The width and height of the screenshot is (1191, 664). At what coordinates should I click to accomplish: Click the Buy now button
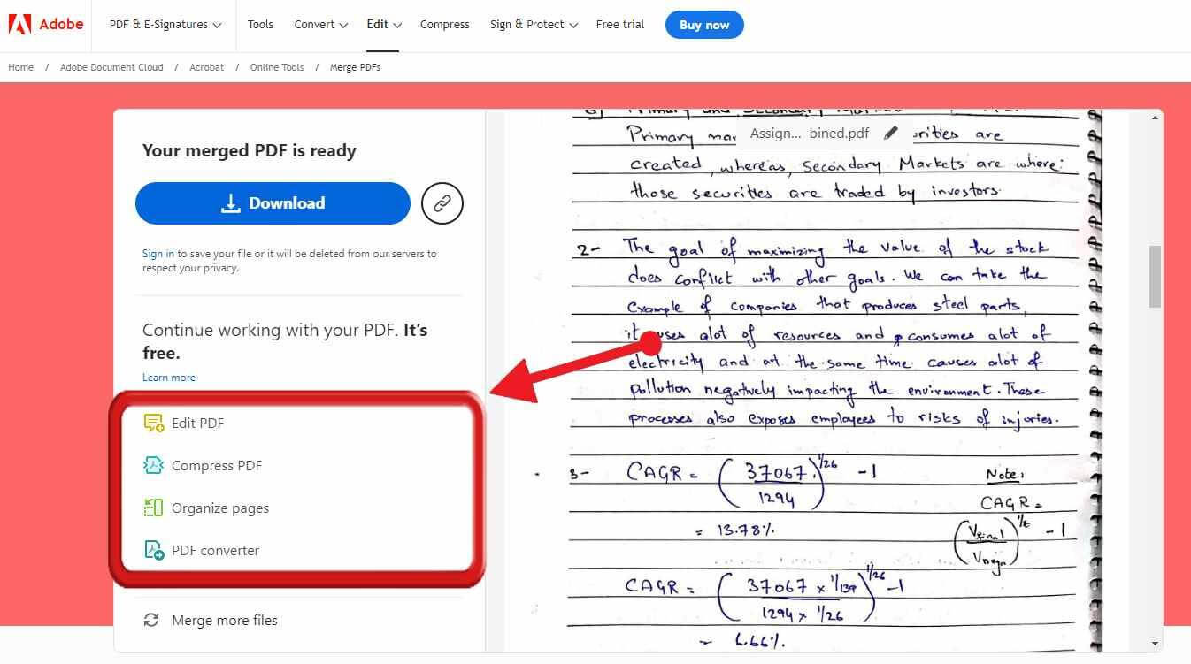(x=703, y=24)
